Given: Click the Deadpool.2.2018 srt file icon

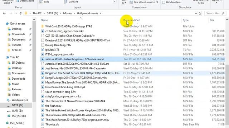Looking at the screenshot, I should pos(43,40).
